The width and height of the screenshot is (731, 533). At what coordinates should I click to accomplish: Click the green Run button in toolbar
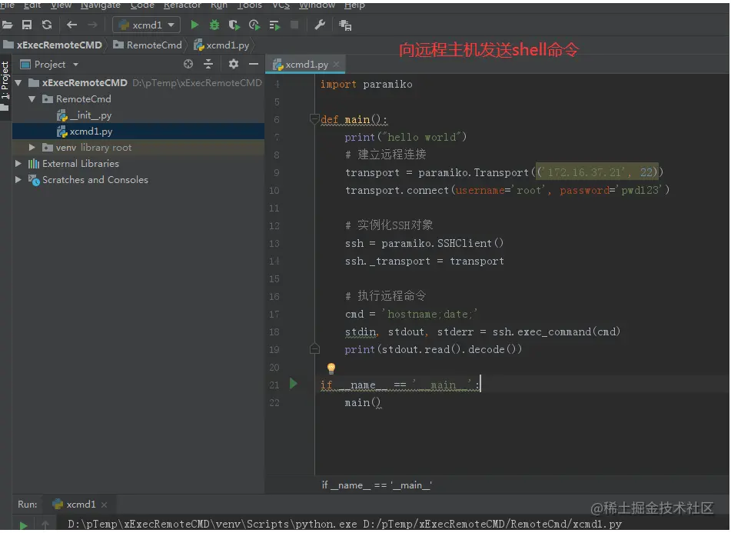click(194, 25)
